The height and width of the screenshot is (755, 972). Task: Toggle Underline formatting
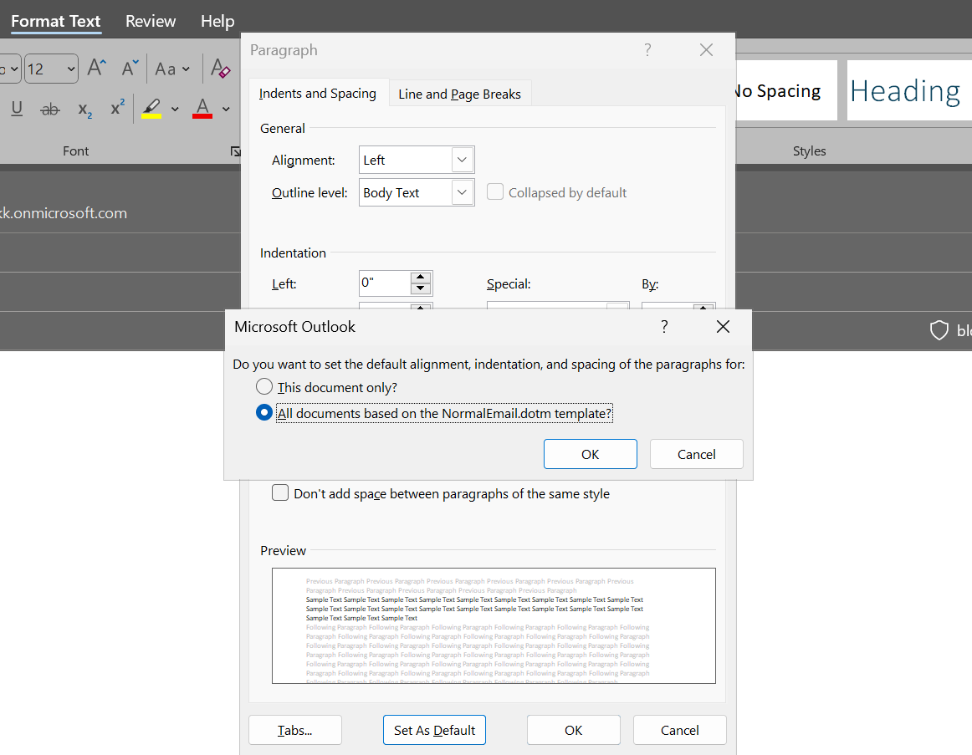click(x=17, y=109)
